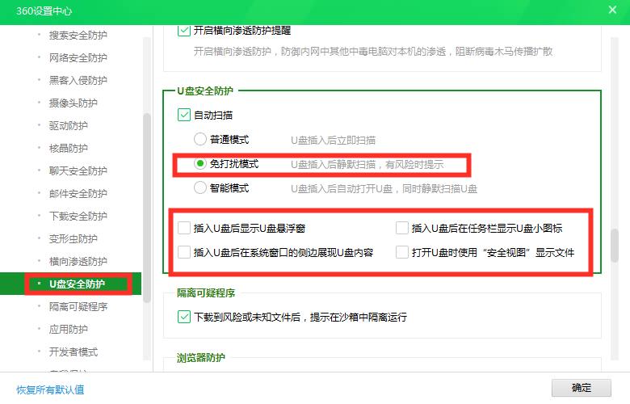Screen dimensions: 630x404
Task: Close the 360设置中心 window
Action: [x=612, y=10]
